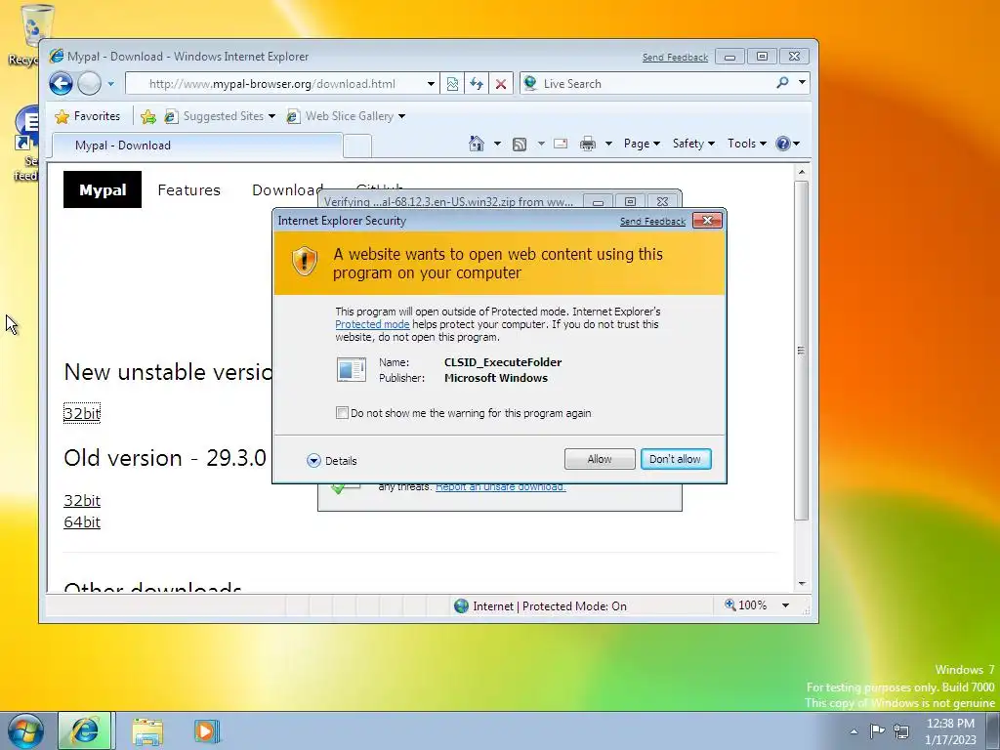The width and height of the screenshot is (1000, 750).
Task: Open the Tools menu
Action: point(747,144)
